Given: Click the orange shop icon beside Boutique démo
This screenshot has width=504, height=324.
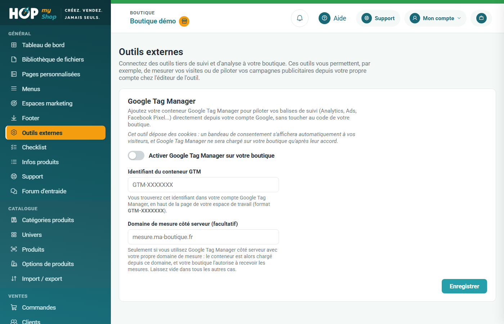Looking at the screenshot, I should click(x=184, y=21).
